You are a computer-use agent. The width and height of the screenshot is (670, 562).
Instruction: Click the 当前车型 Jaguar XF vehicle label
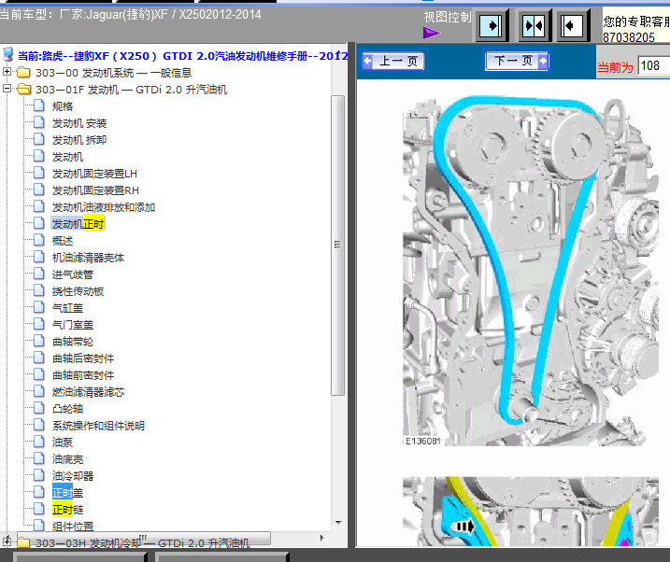pos(130,15)
